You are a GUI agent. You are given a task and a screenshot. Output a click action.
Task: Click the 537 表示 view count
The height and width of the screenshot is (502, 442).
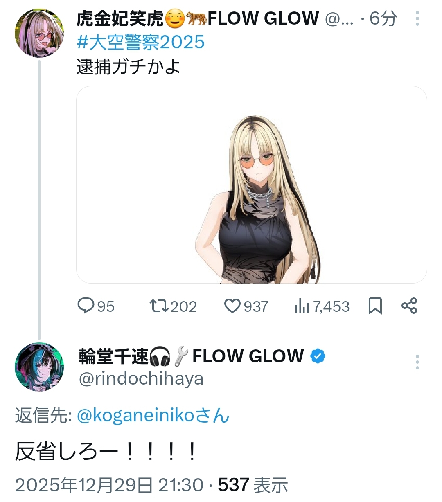coord(253,485)
